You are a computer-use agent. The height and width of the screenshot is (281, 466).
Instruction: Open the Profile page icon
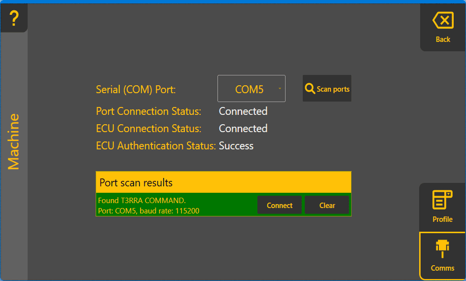point(442,201)
